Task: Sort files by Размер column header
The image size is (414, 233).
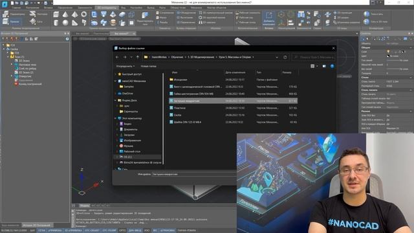Action: [x=287, y=72]
